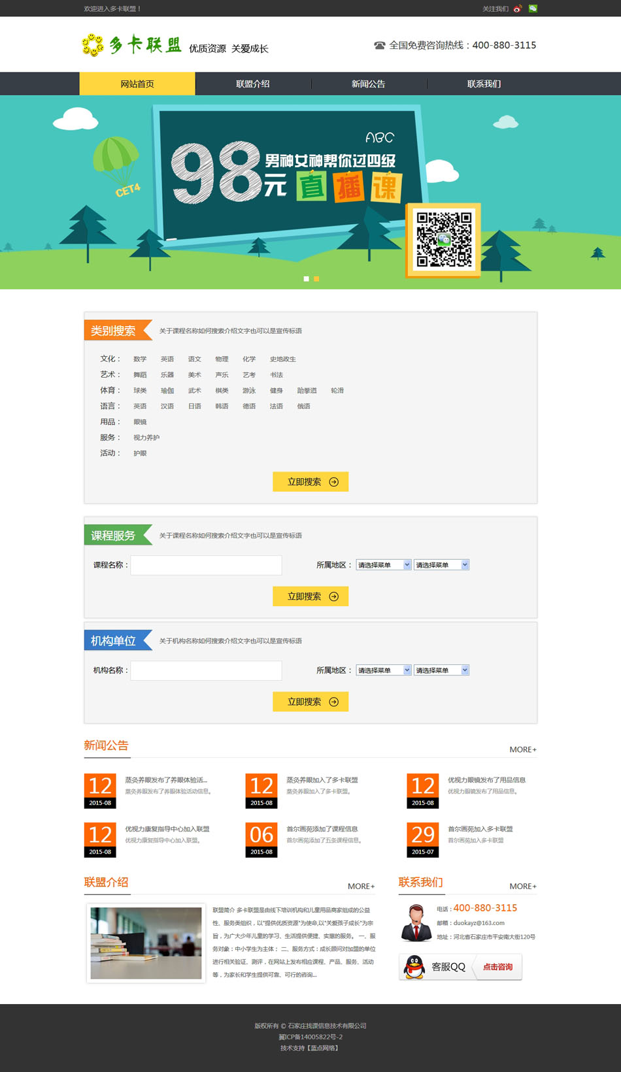Open the 联盟介绍 navigation tab
The height and width of the screenshot is (1072, 621).
coord(253,84)
